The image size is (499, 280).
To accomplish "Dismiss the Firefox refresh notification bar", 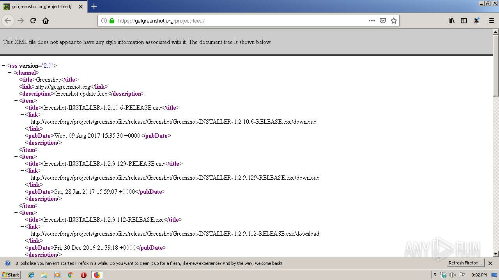I will (x=490, y=263).
